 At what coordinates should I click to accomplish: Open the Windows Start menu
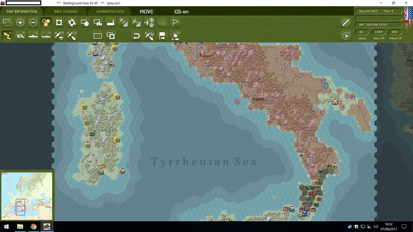6,227
